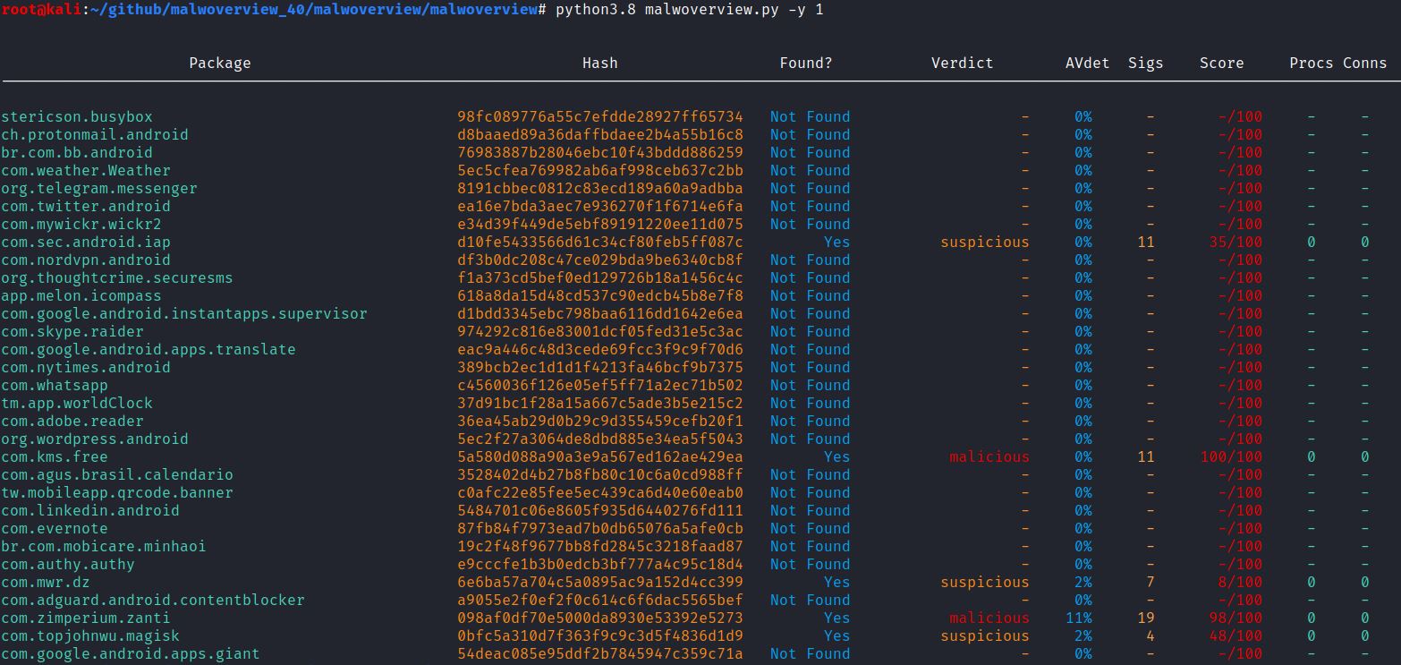Click com.zimperium.zanti package name

coord(86,618)
